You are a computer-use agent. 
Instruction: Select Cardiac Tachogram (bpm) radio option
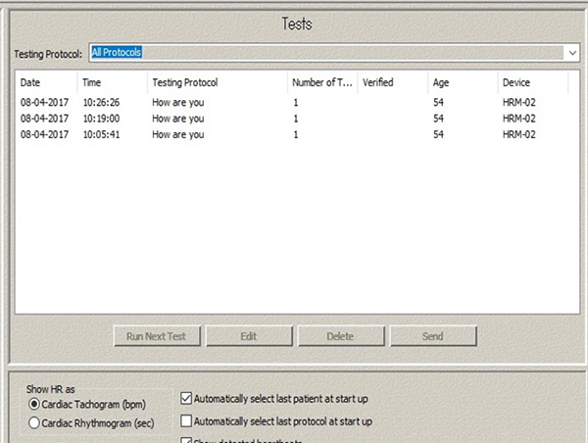[34, 404]
